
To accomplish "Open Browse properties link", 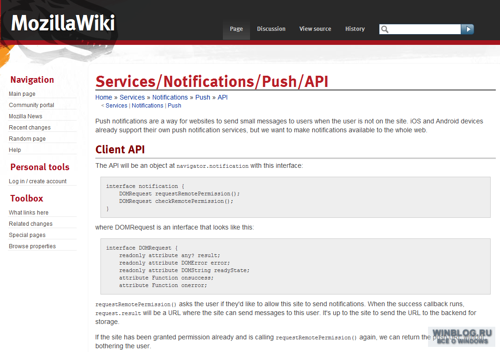I will [x=32, y=246].
